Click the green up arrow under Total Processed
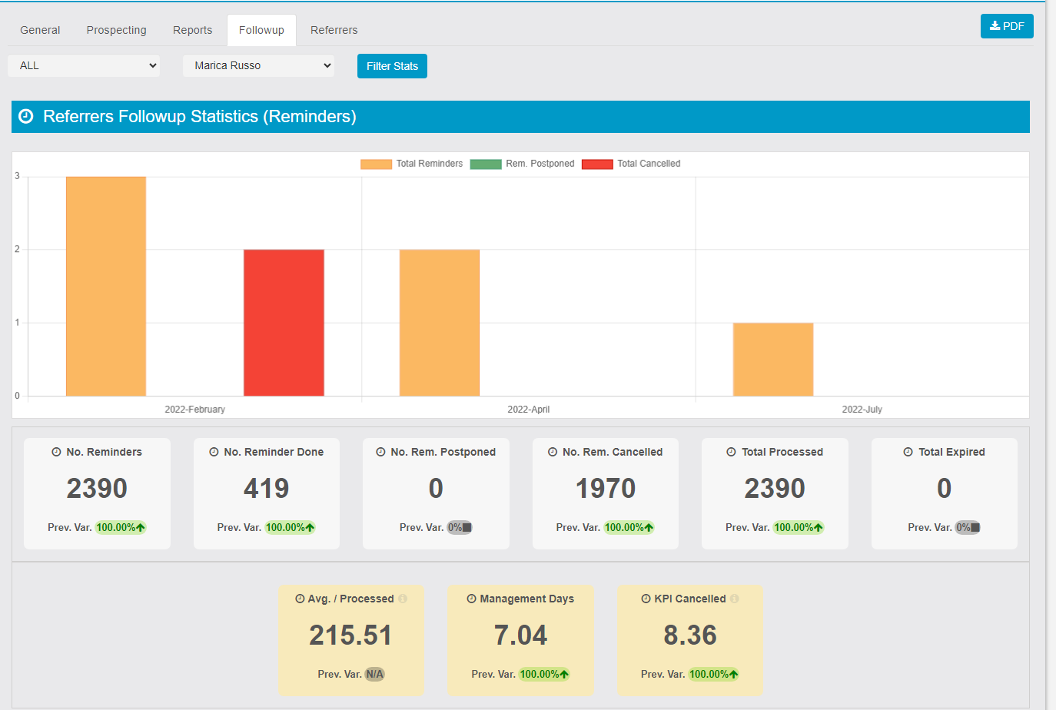The height and width of the screenshot is (710, 1056). pos(819,528)
